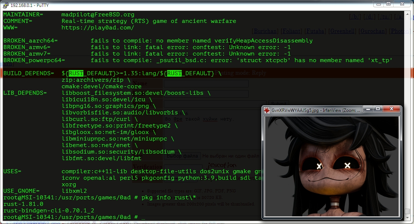Click the '192.168.0.1 - PuTTY' window title

[29, 5]
